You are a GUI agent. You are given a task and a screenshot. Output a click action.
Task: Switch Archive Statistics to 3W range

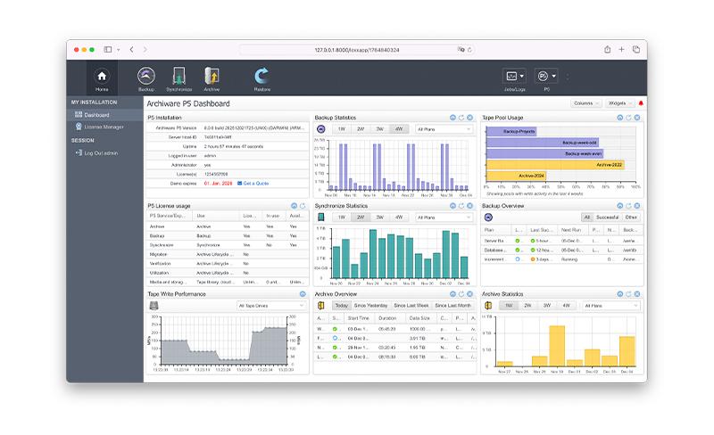click(x=546, y=305)
